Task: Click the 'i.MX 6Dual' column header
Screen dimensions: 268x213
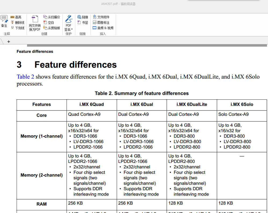Action: point(142,104)
